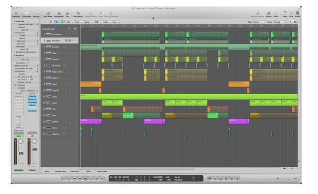The image size is (318, 194).
Task: Open the Snap dropdown set to Smart
Action: [260, 22]
